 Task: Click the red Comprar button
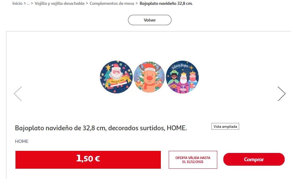(254, 159)
